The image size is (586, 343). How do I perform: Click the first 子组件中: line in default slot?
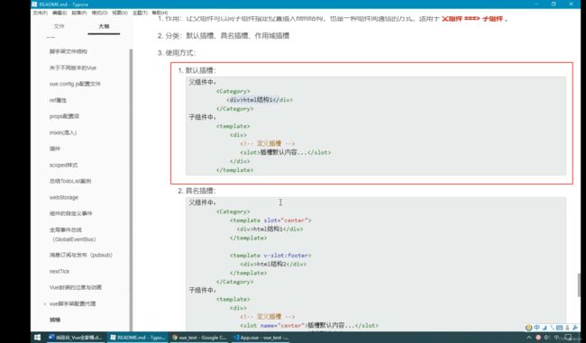pos(202,117)
